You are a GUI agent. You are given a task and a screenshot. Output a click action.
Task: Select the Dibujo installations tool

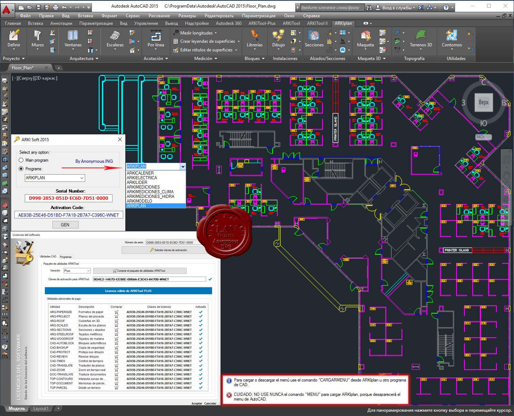click(x=278, y=39)
